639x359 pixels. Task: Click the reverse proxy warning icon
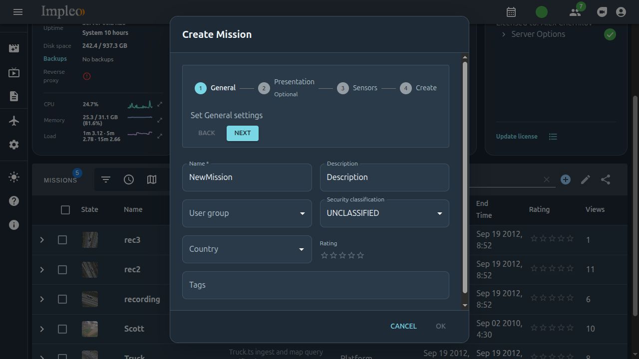(x=87, y=76)
